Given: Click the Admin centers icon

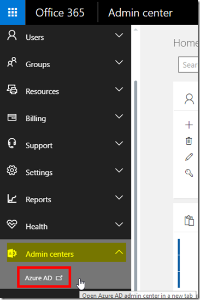Looking at the screenshot, I should click(x=12, y=254).
